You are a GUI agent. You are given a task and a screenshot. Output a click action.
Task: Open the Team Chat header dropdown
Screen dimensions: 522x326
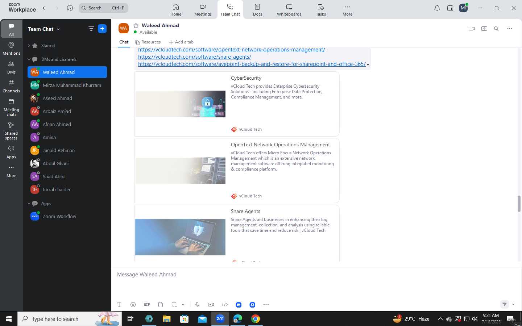pos(44,29)
